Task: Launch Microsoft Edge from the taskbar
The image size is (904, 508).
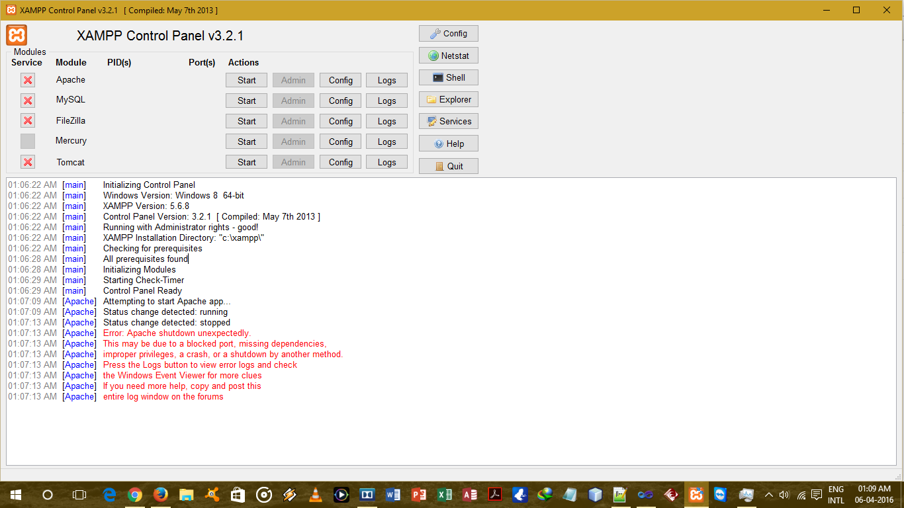Action: click(110, 495)
